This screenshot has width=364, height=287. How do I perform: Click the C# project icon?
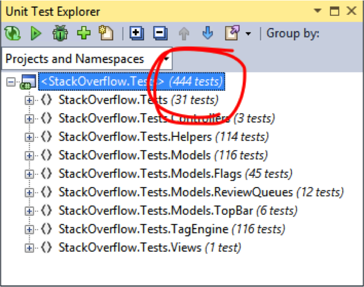(x=28, y=82)
